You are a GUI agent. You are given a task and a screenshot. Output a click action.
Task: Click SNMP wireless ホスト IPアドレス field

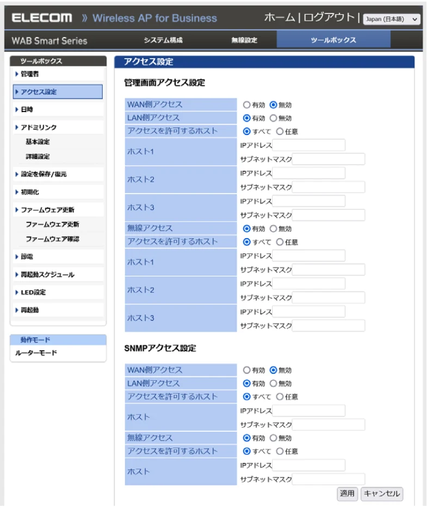[x=308, y=465]
